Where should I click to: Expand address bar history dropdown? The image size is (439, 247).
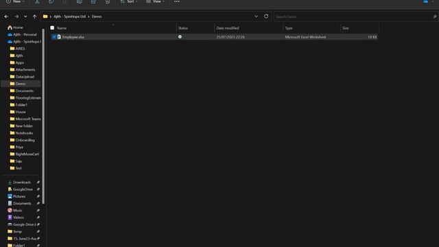coord(256,16)
